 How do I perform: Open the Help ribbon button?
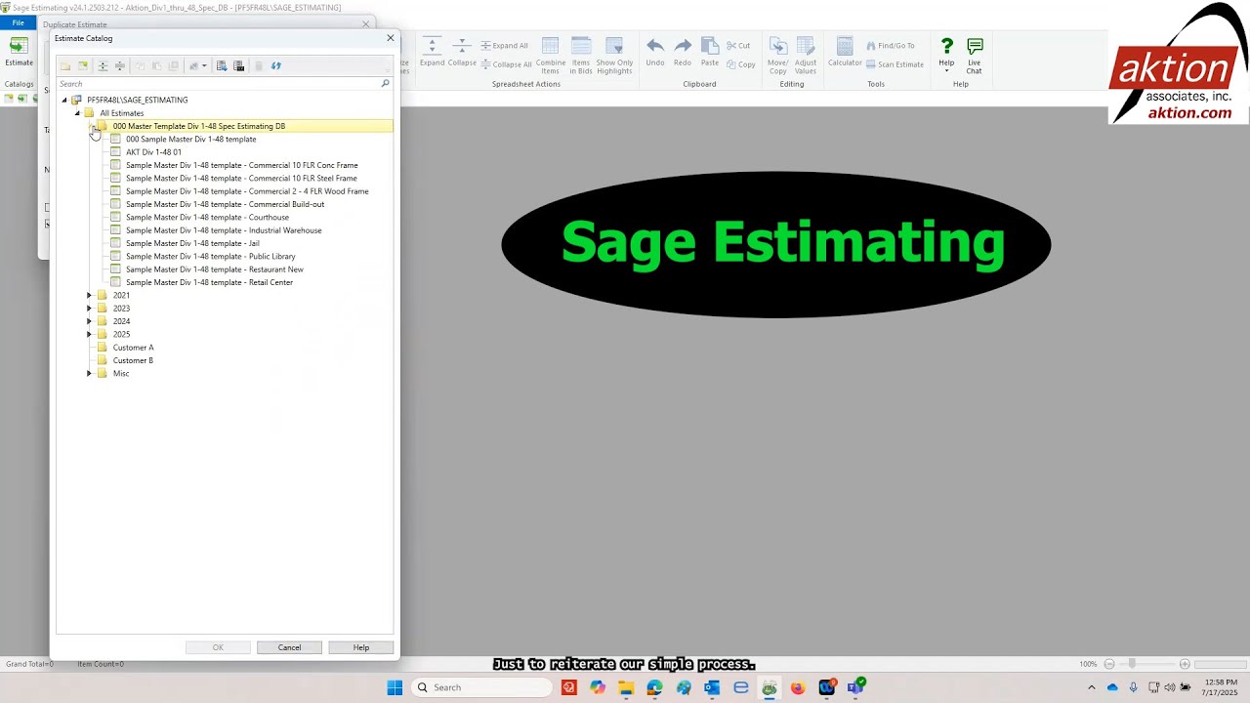coord(946,55)
